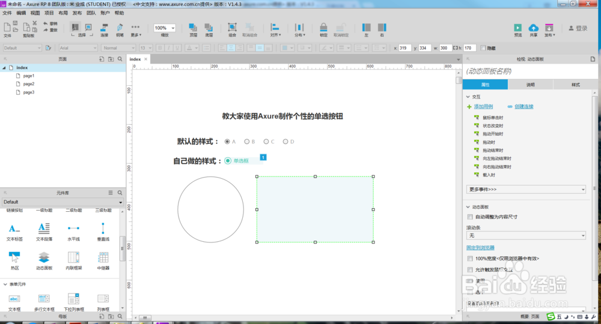601x324 pixels.
Task: Click the 共享 cloud share icon
Action: coord(533,28)
